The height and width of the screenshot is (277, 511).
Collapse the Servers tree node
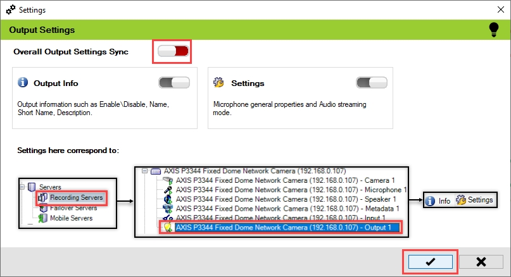[23, 188]
